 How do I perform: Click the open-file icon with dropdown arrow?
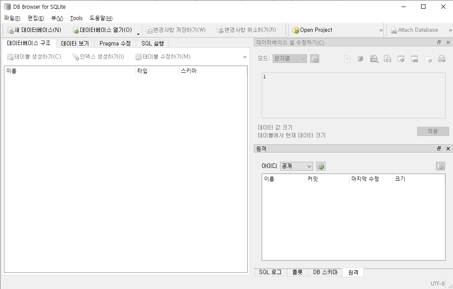pyautogui.click(x=374, y=59)
